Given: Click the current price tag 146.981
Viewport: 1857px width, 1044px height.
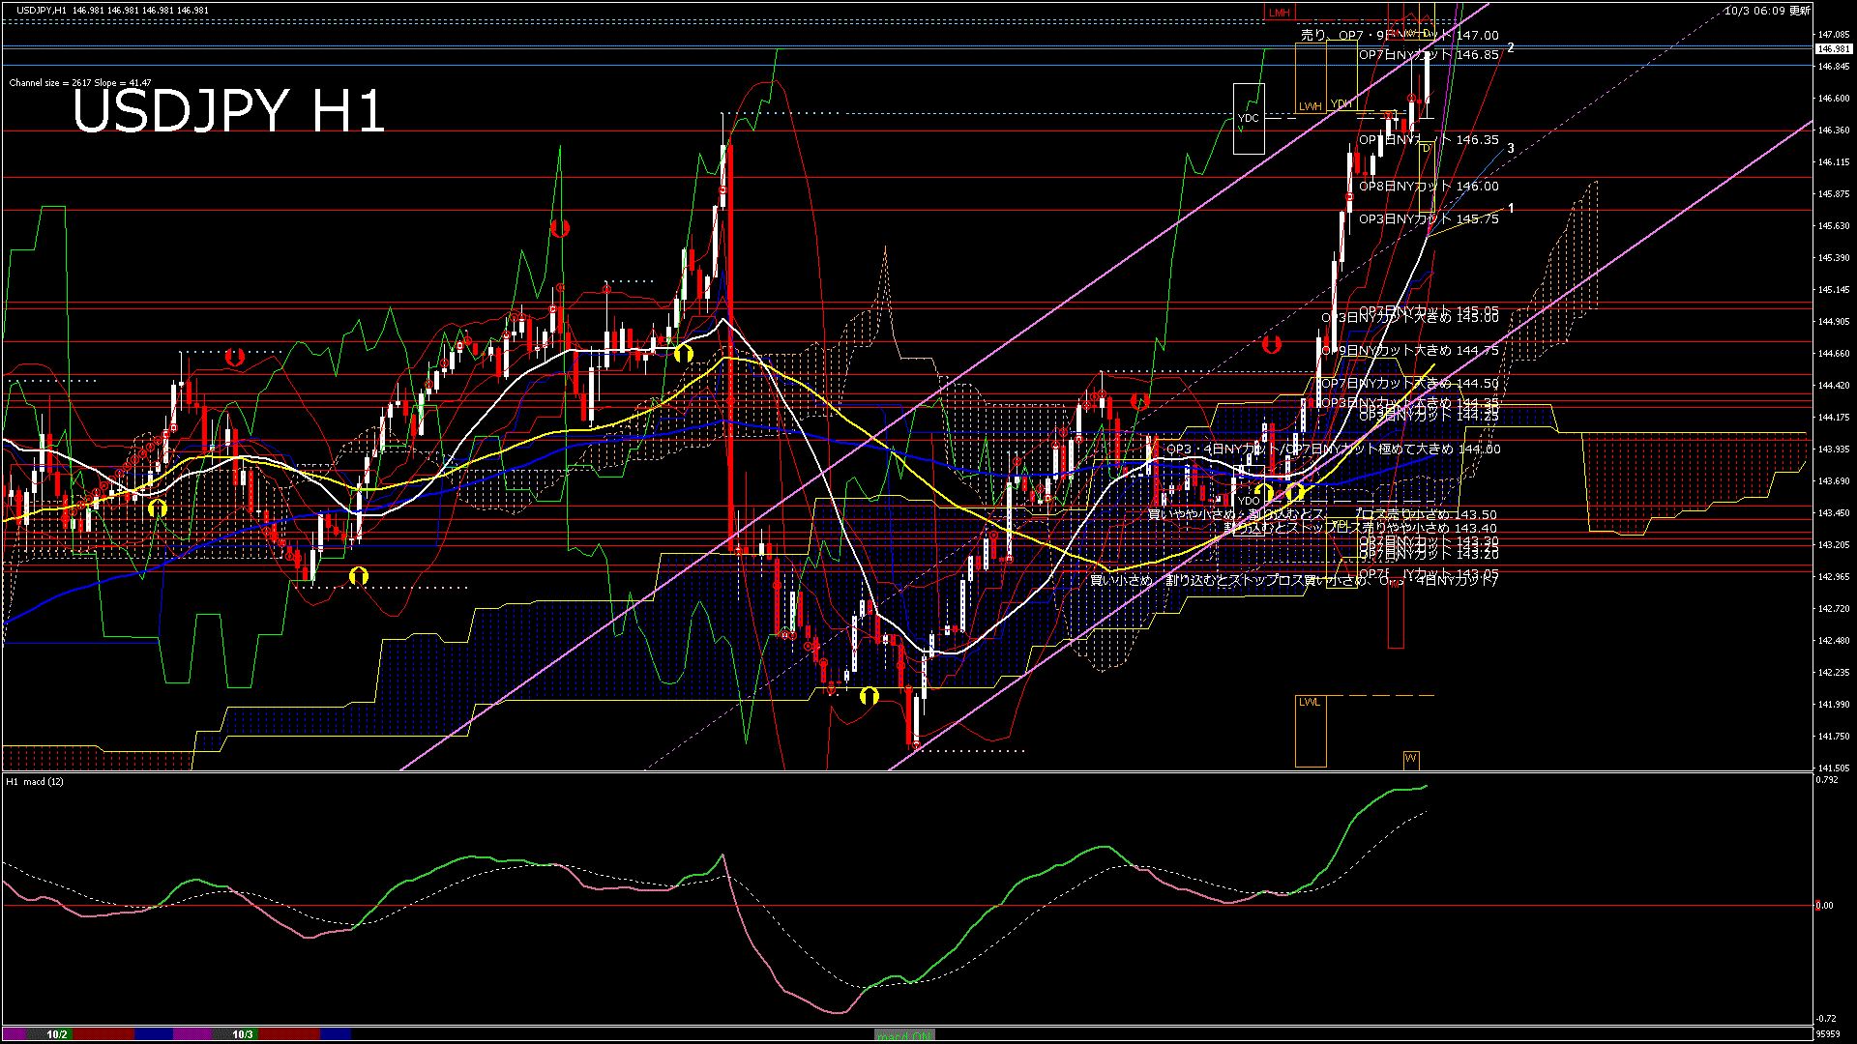Looking at the screenshot, I should pos(1833,48).
